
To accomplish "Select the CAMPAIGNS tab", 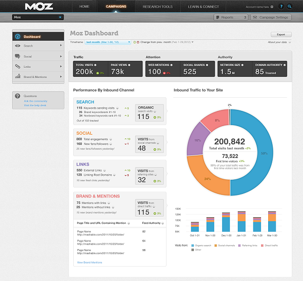I will pyautogui.click(x=116, y=7).
